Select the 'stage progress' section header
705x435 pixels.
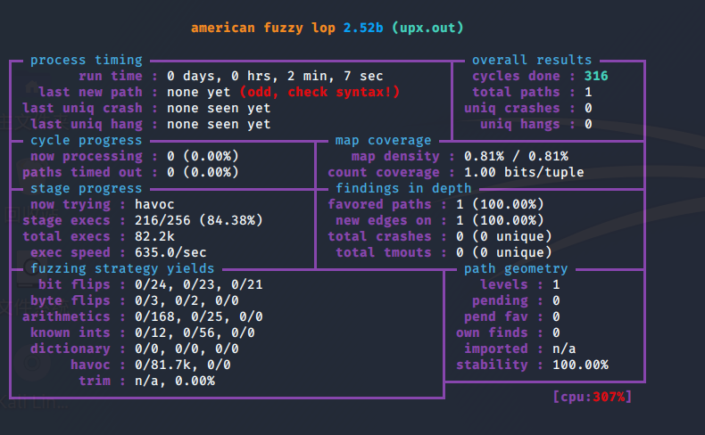[86, 189]
